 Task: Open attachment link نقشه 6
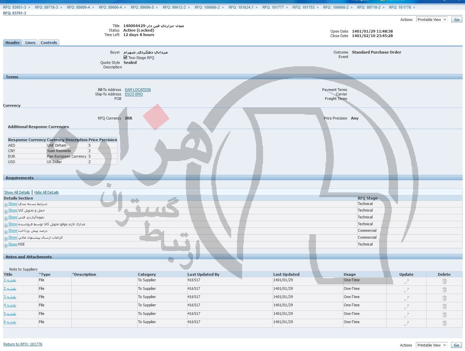pos(10,322)
